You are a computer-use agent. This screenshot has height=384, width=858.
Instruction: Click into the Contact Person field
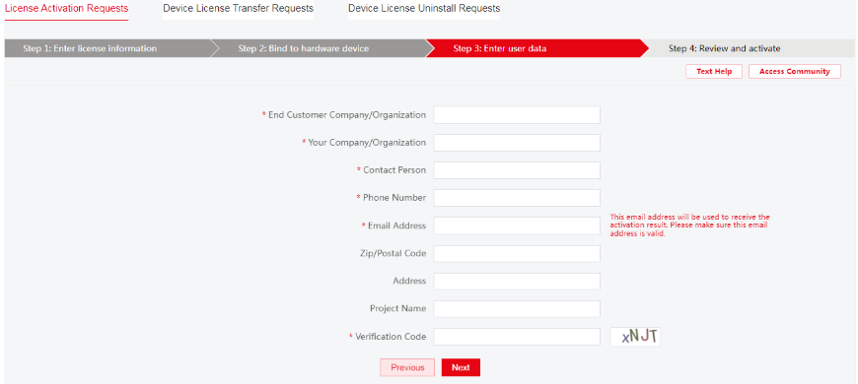pyautogui.click(x=517, y=170)
